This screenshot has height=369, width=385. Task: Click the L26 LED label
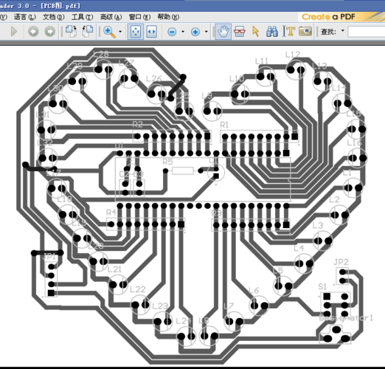(153, 79)
